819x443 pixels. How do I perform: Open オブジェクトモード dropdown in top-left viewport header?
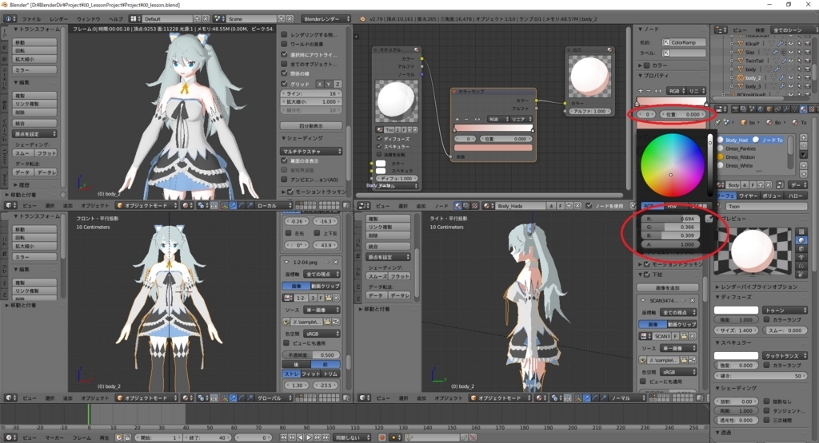point(146,205)
